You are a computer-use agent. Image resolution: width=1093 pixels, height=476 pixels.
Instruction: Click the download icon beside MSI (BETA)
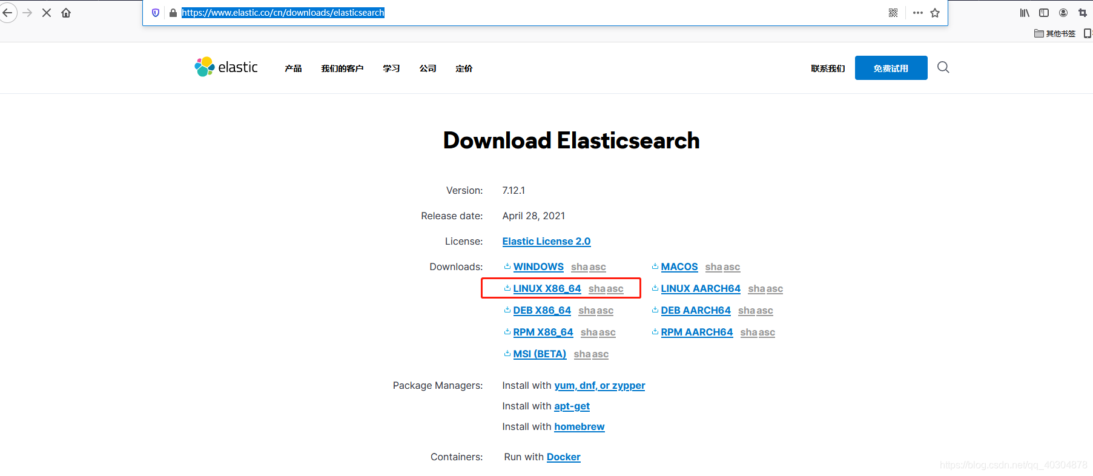point(507,353)
